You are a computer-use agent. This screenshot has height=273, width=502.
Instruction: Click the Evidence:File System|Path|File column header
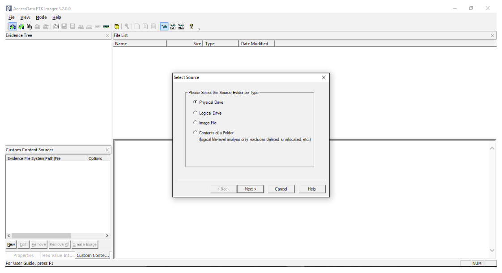[46, 158]
